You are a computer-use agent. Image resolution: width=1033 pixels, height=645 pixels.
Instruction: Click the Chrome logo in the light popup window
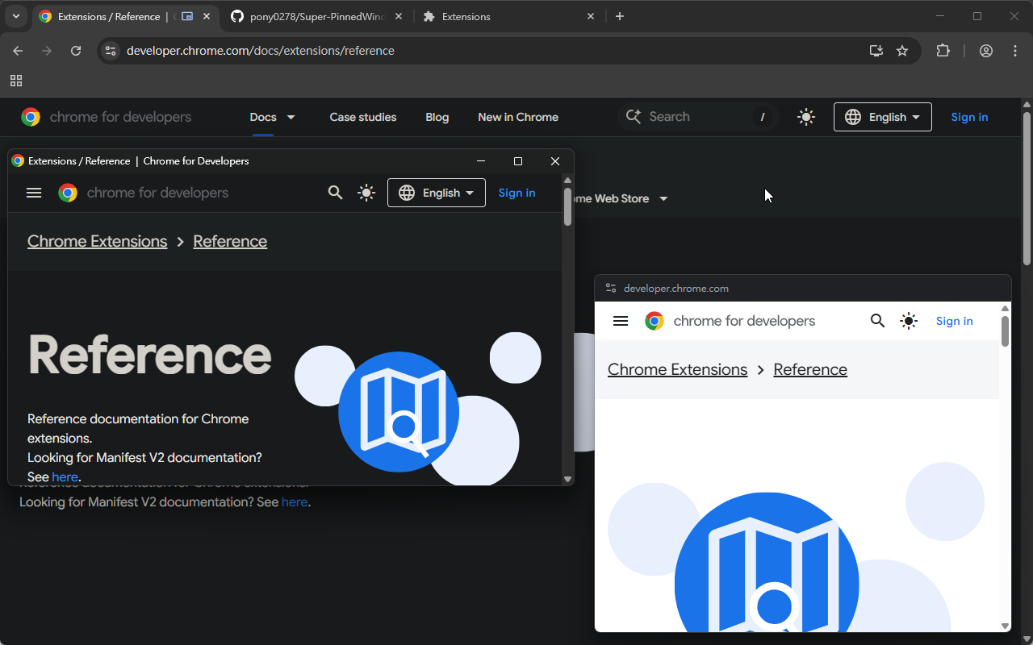click(655, 321)
